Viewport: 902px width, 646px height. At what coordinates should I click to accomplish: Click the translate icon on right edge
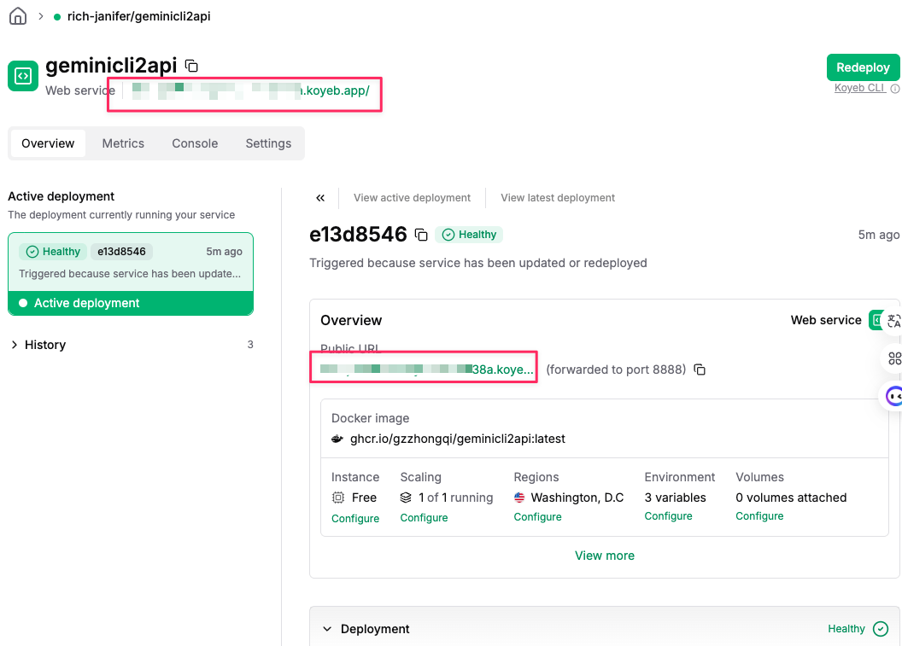pos(893,321)
